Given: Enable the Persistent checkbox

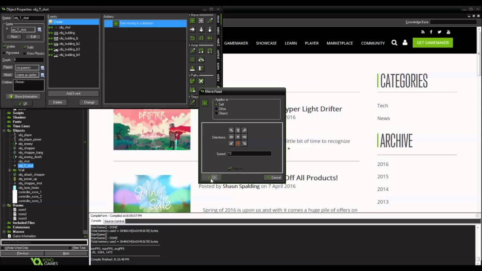Looking at the screenshot, I should pyautogui.click(x=5, y=53).
